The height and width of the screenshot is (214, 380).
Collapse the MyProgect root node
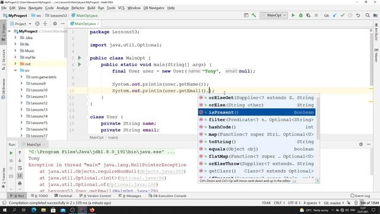(9, 32)
